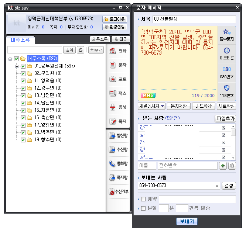The width and height of the screenshot is (246, 232).
Task: Uncheck the 02_군의원 folder
Action: [x=23, y=73]
